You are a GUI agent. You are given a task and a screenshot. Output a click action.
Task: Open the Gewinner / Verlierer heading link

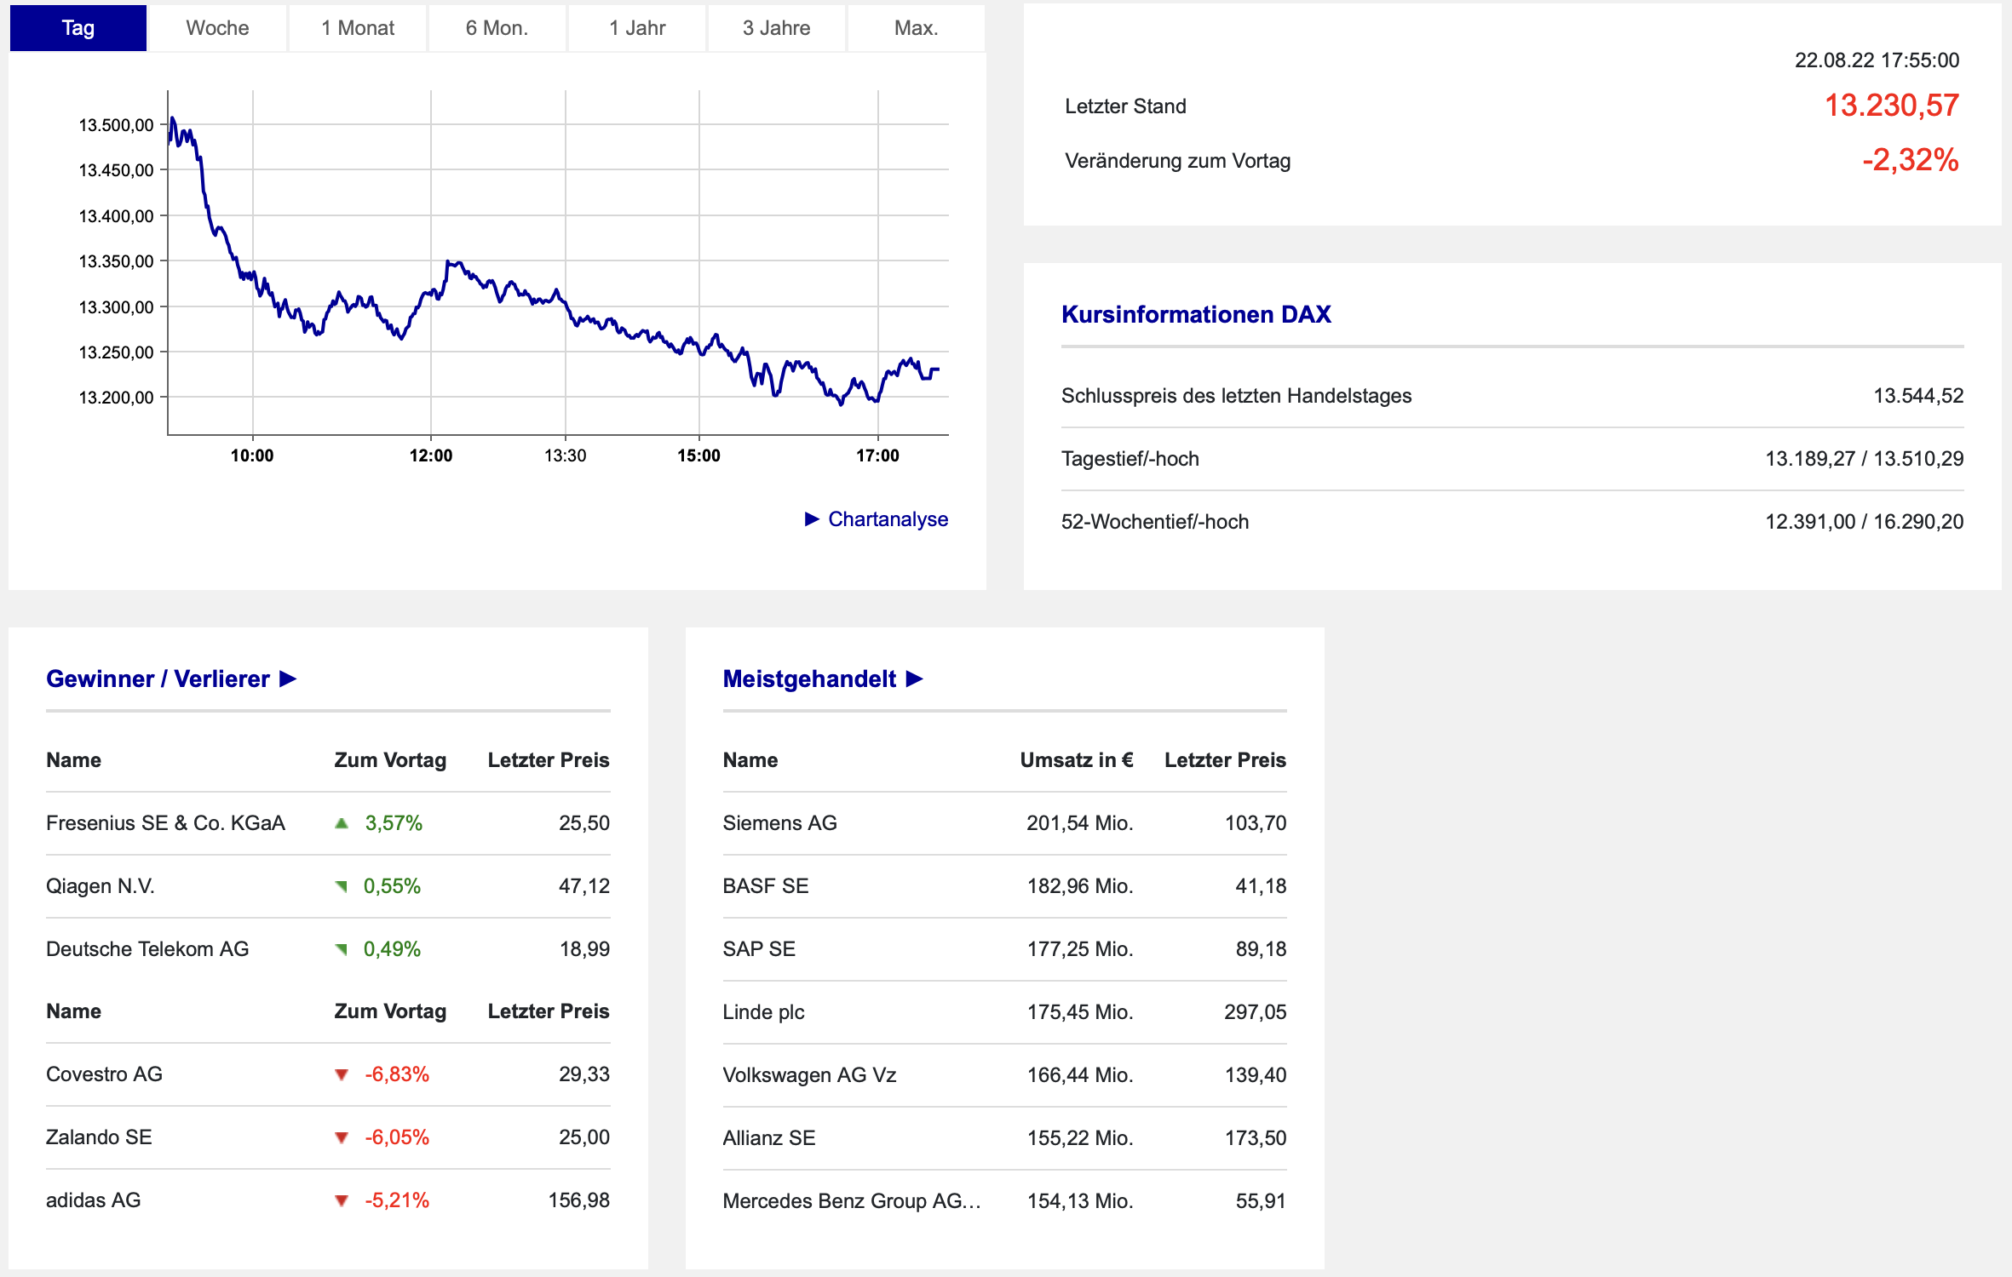(158, 679)
